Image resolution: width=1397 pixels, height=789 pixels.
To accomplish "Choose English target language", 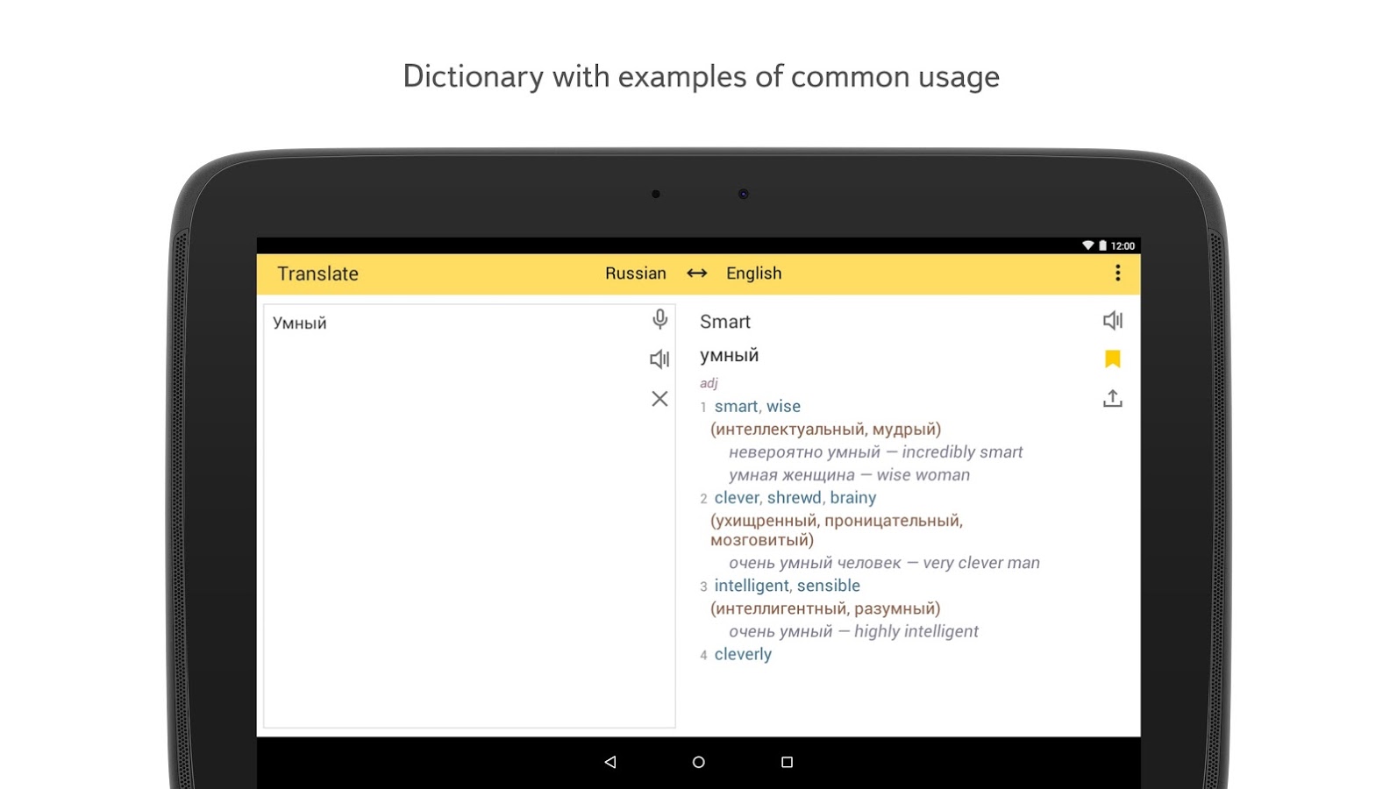I will [x=754, y=274].
